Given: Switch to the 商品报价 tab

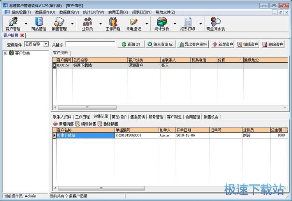Looking at the screenshot, I should click(119, 117).
